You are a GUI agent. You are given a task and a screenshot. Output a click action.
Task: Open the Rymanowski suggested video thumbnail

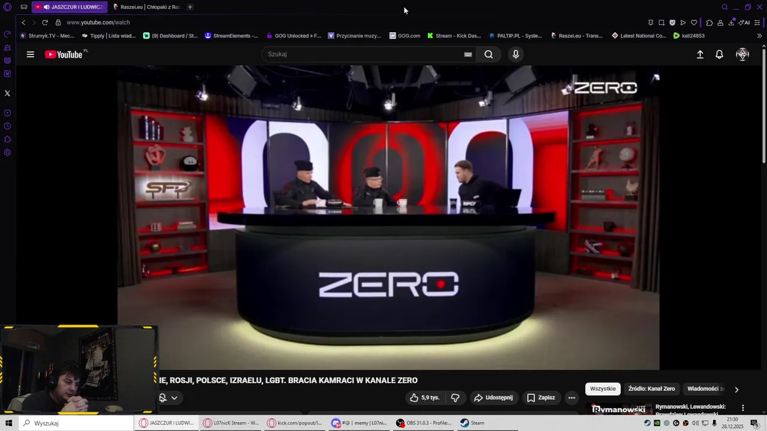619,409
